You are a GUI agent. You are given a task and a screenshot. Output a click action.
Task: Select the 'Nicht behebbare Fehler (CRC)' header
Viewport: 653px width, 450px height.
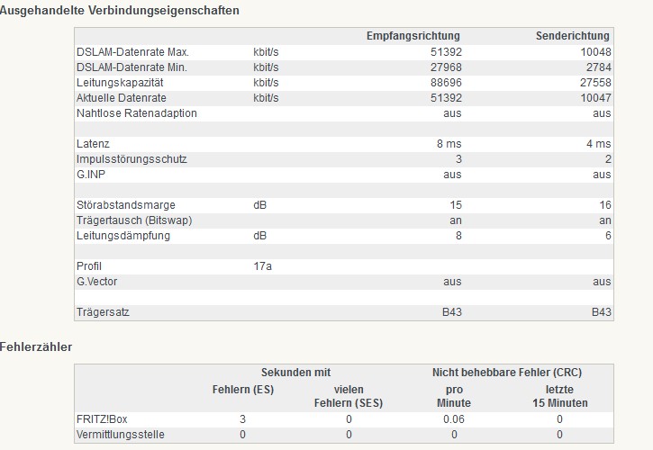click(x=507, y=373)
